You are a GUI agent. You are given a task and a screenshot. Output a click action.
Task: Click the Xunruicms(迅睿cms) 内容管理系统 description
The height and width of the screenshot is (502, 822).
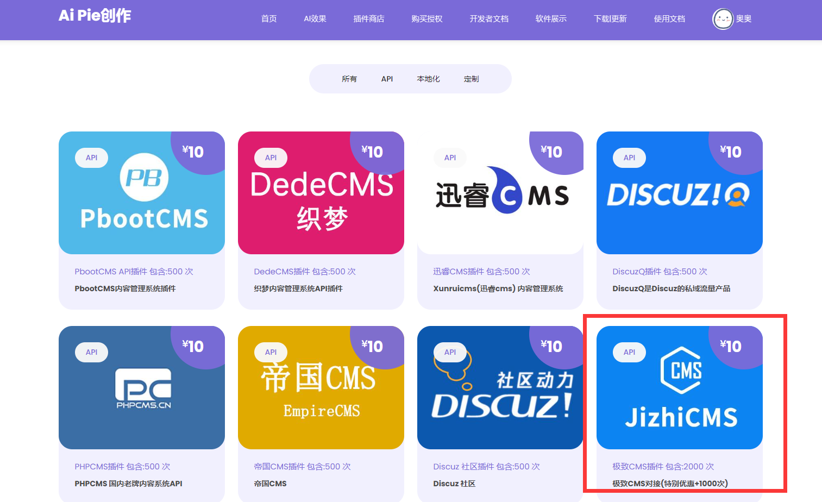(498, 288)
